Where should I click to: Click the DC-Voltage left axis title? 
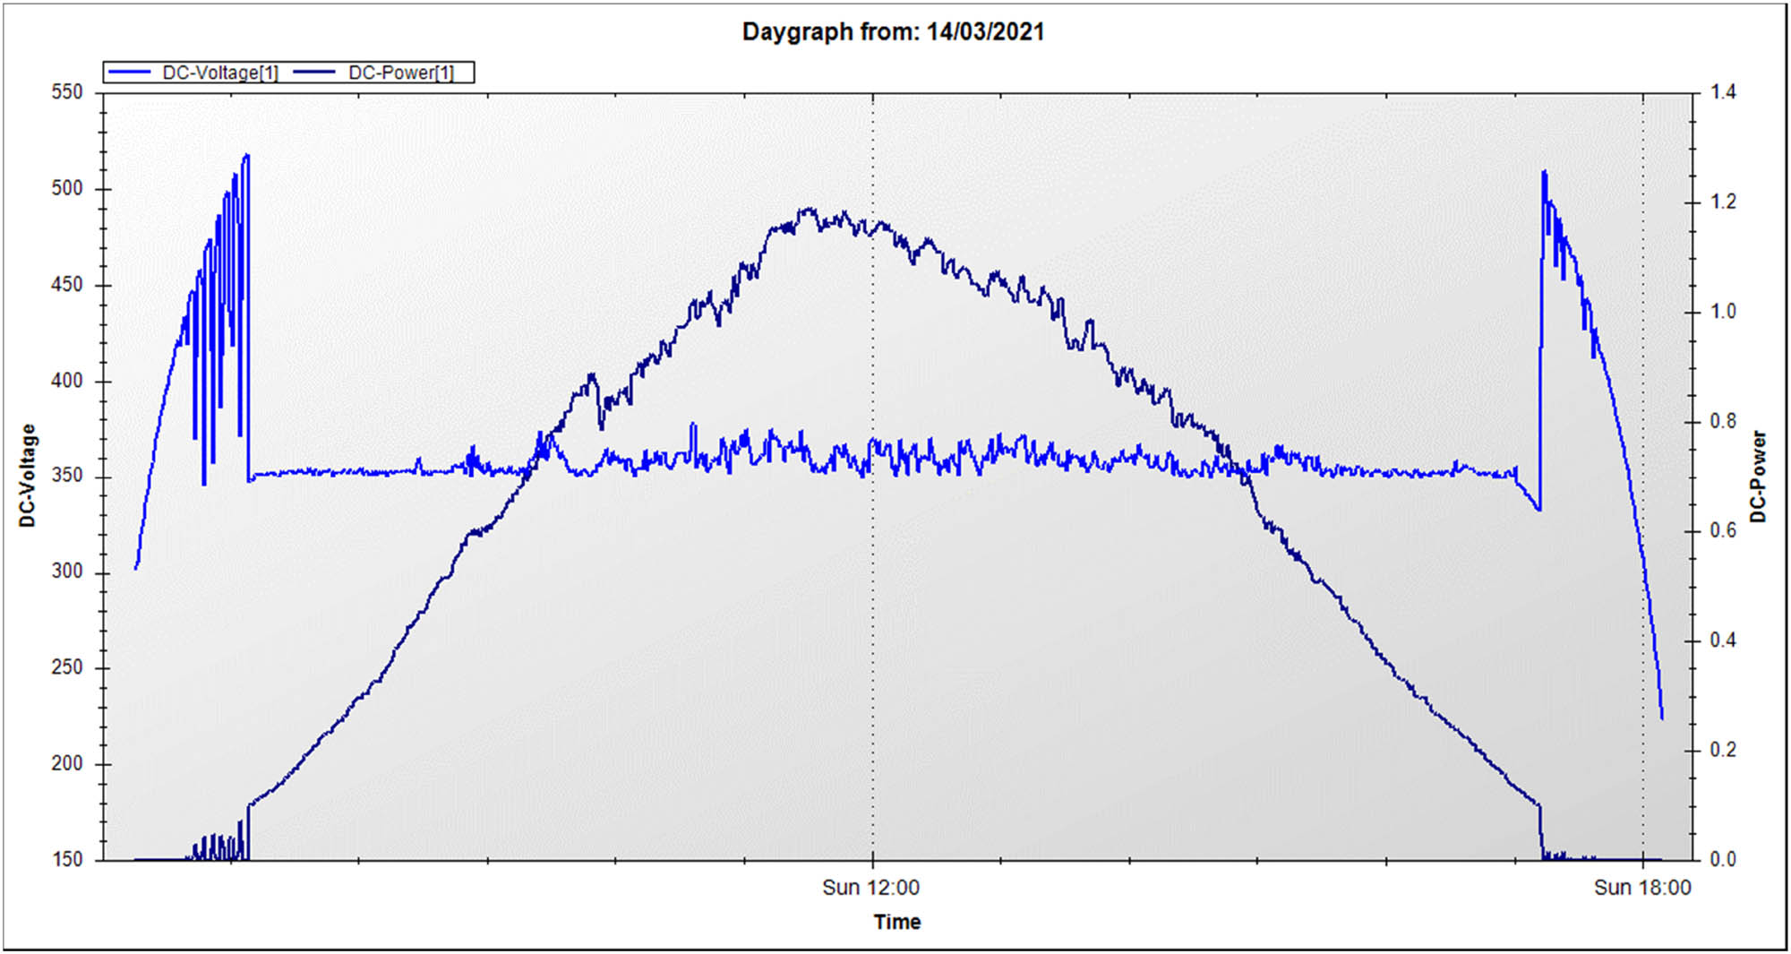(28, 476)
